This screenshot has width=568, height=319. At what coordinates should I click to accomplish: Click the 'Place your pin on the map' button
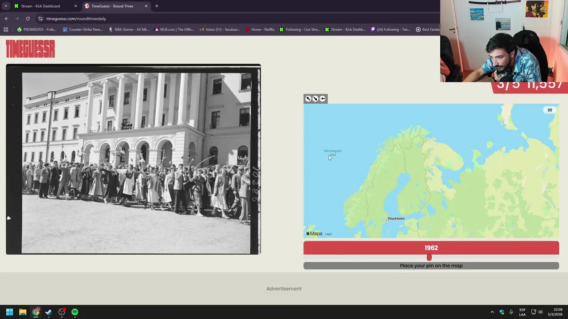(x=431, y=266)
